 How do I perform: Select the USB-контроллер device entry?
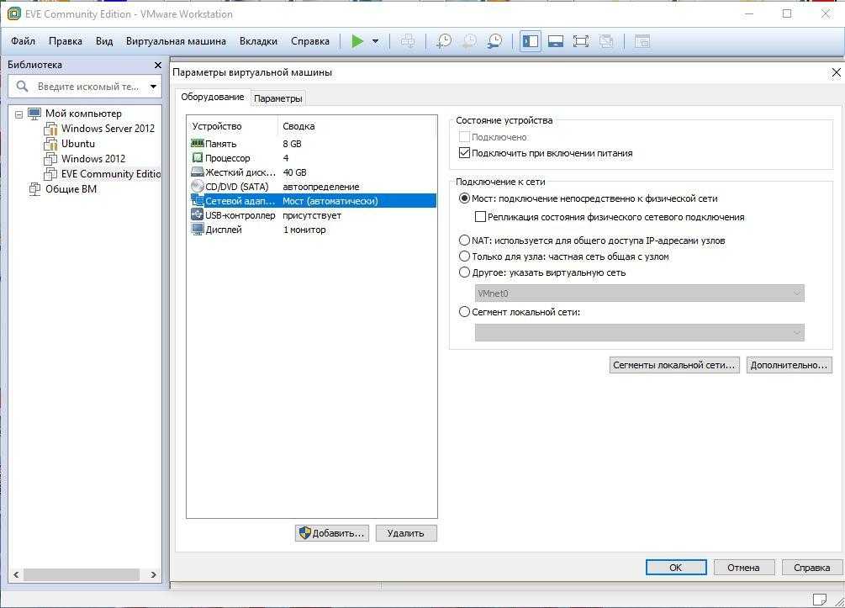(240, 215)
